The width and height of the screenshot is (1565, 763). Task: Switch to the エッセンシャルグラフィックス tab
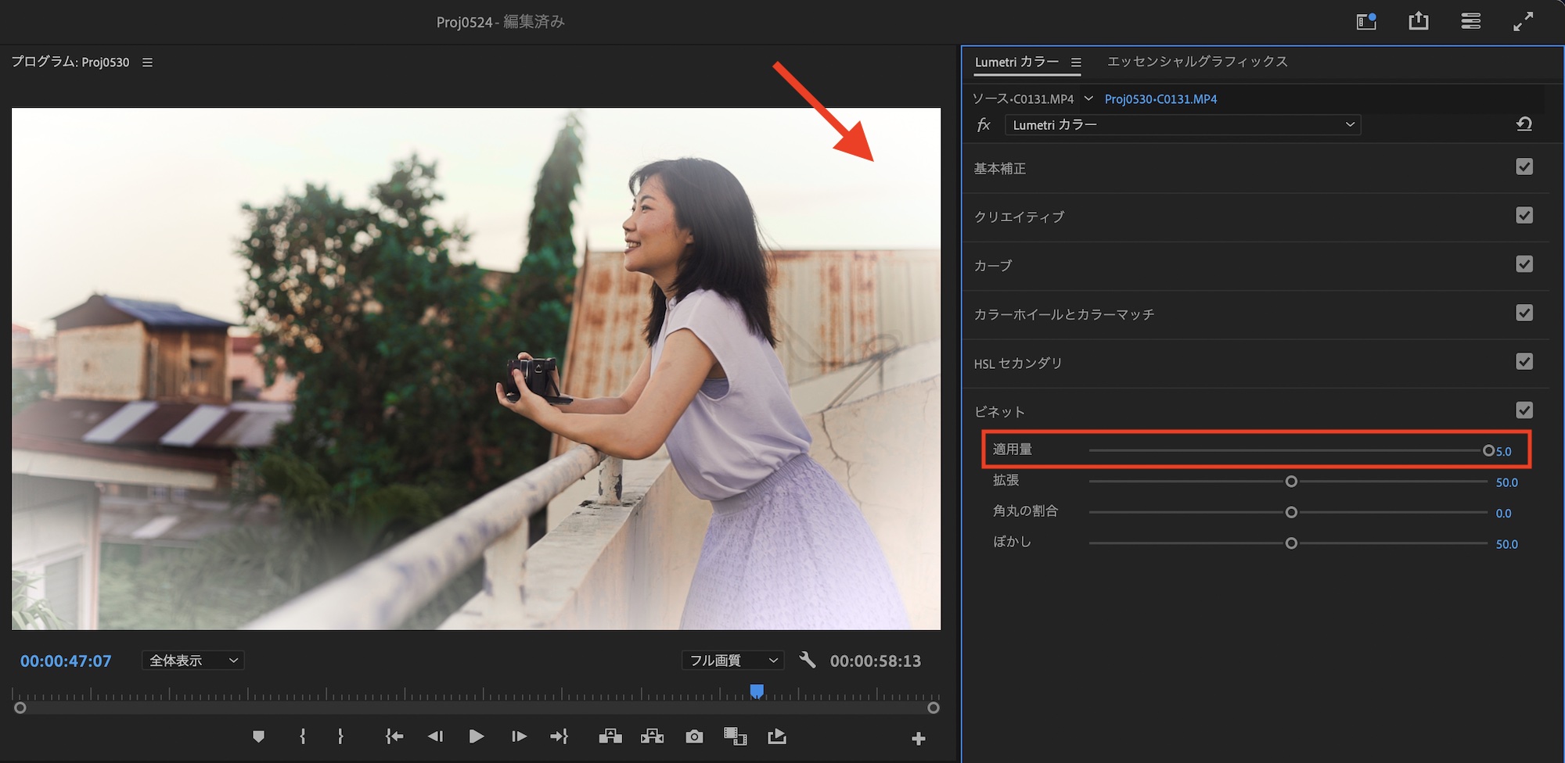click(x=1197, y=62)
